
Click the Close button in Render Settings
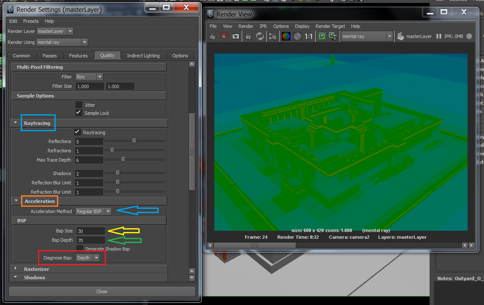[x=102, y=292]
